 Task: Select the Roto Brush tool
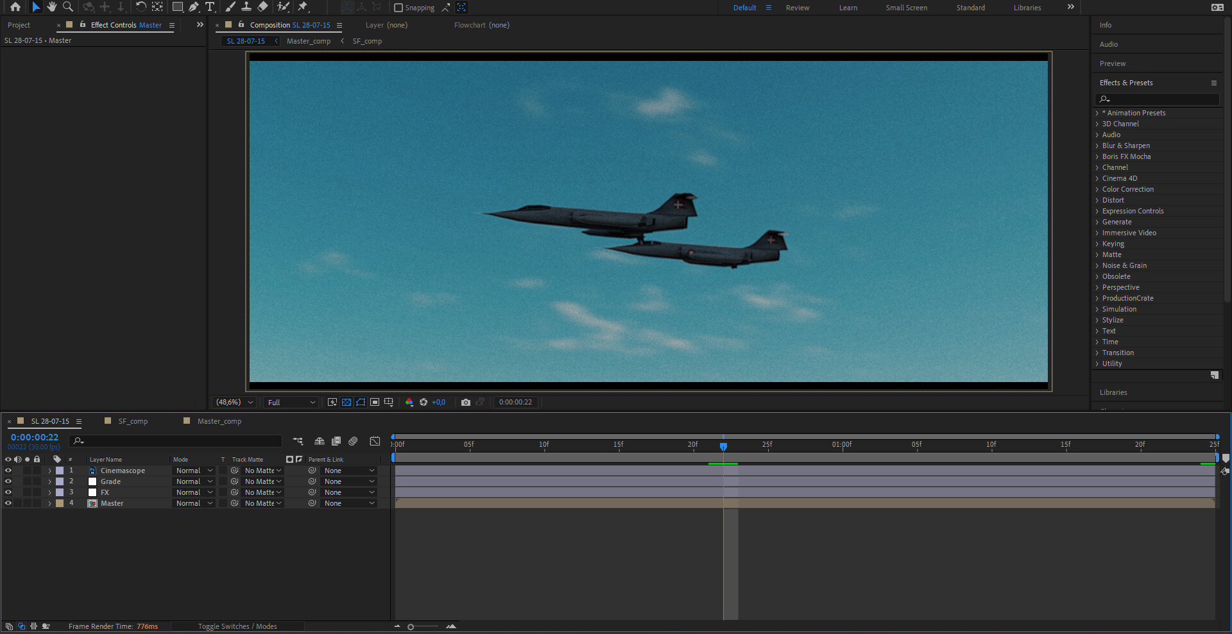tap(283, 7)
